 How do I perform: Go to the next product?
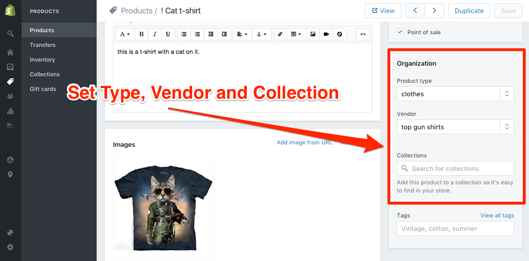(x=434, y=11)
